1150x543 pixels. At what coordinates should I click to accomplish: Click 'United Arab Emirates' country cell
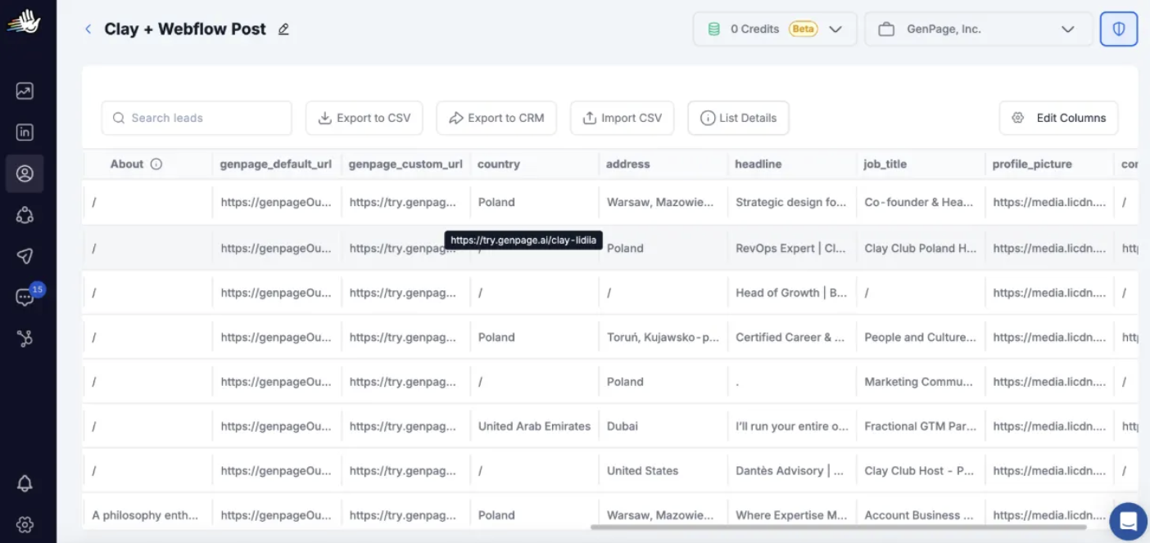(x=534, y=426)
